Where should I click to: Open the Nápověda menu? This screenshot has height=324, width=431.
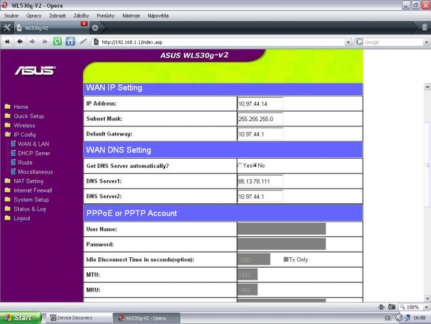tap(158, 16)
